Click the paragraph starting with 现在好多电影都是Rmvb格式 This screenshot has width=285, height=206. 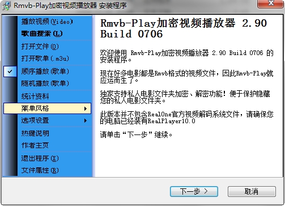pos(186,77)
